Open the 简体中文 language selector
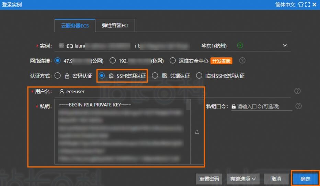The image size is (320, 186). [285, 5]
